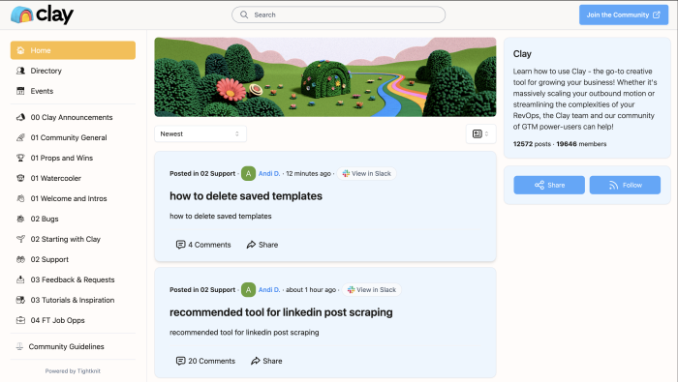678x382 pixels.
Task: Open 'recommended tool for linkedin post scraping' title
Action: tap(281, 312)
